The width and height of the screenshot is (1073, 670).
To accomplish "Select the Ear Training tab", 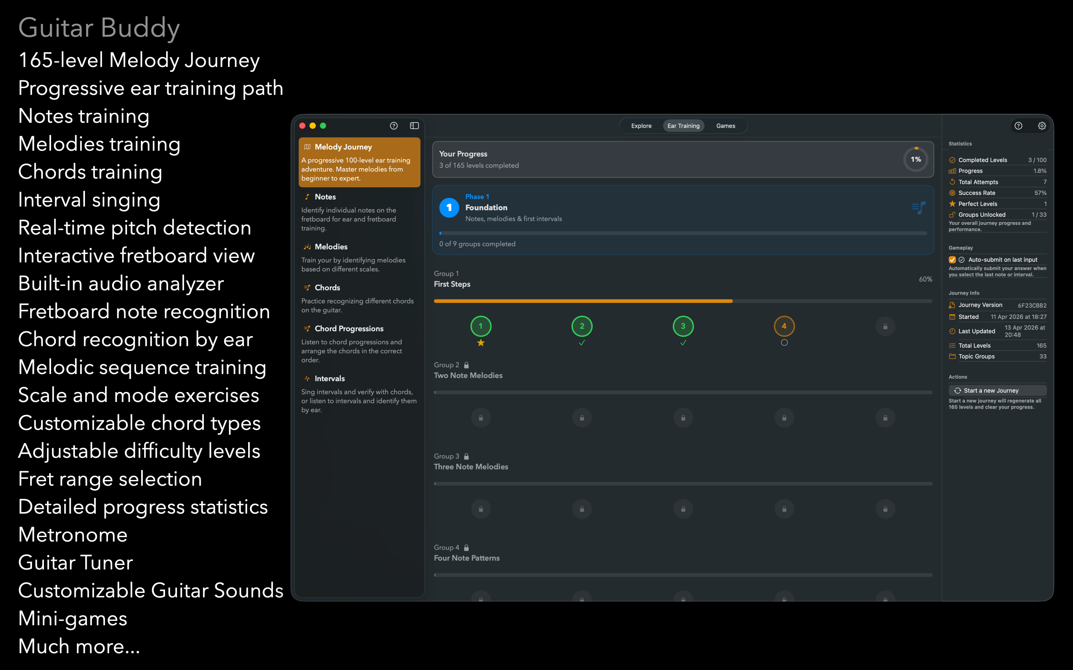I will pyautogui.click(x=683, y=126).
